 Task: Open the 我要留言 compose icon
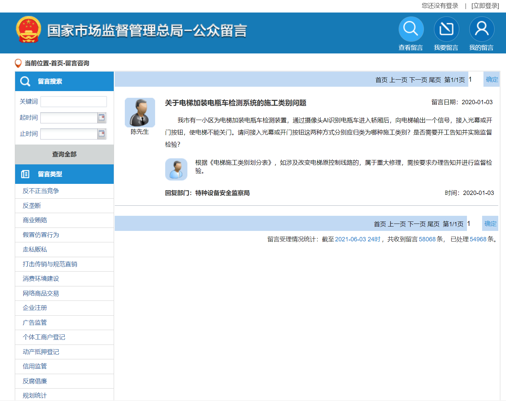446,29
